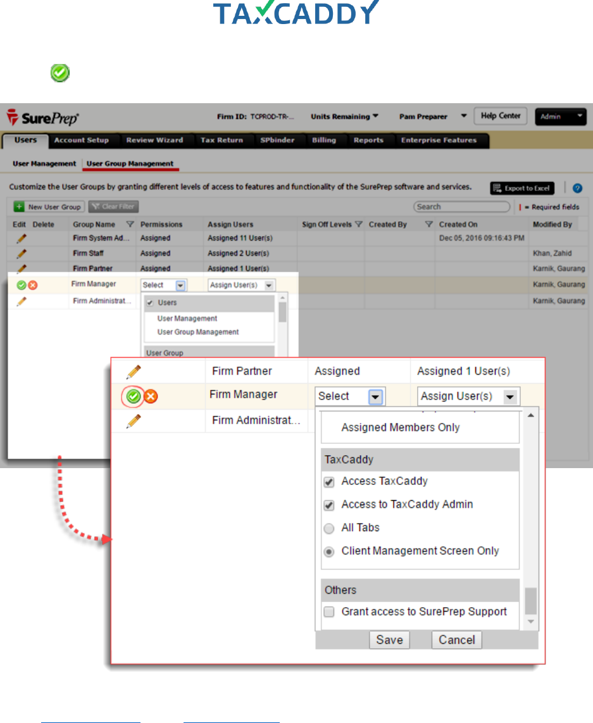Click the Permissions column header
Screen dimensions: 593x723
pos(161,225)
